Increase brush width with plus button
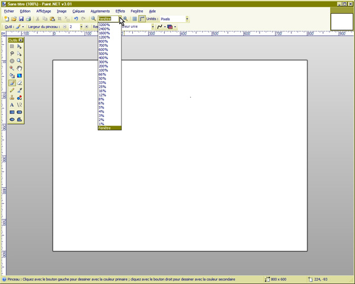Image resolution: width=355 pixels, height=284 pixels. [x=86, y=27]
